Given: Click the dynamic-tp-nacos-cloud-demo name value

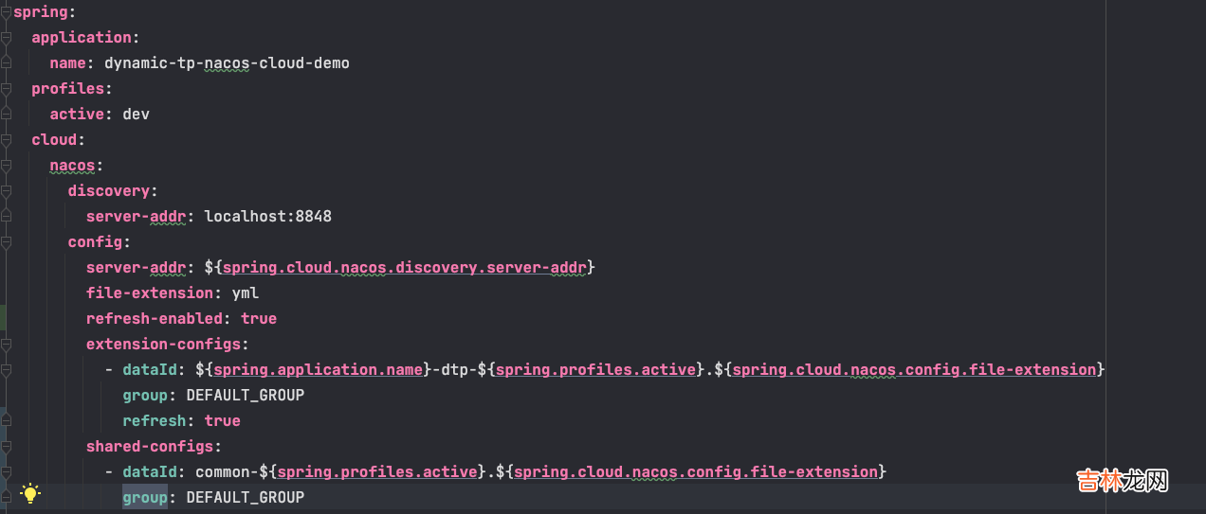Looking at the screenshot, I should [227, 63].
